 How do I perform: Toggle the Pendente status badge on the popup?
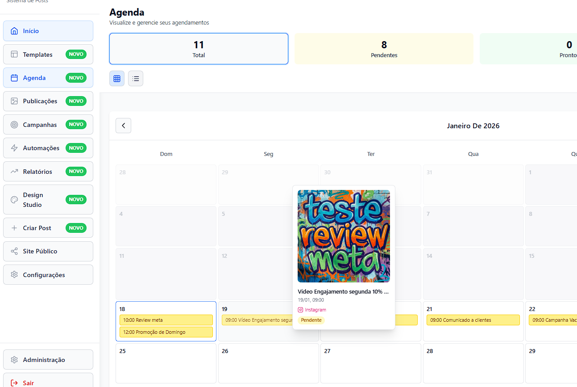[x=311, y=320]
